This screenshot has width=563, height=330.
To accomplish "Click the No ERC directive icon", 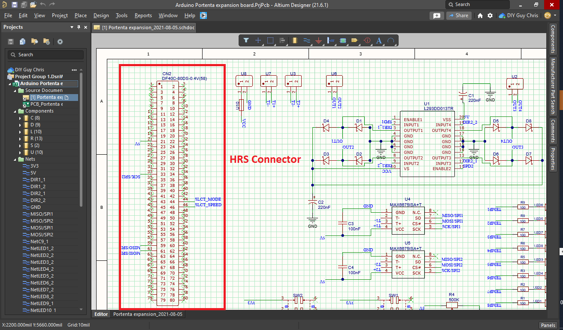I will 367,40.
